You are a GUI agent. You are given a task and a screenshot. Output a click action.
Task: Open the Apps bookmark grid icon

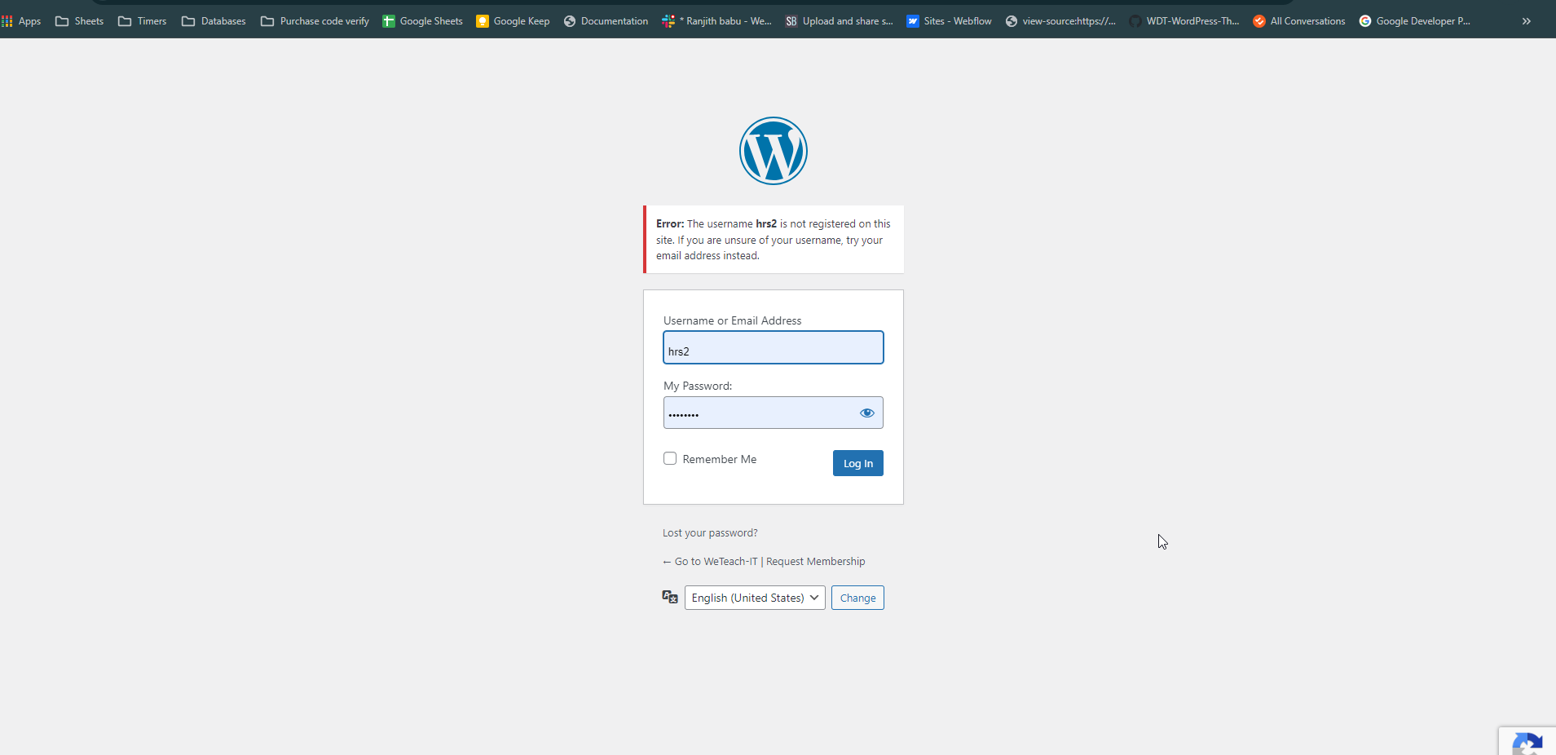[x=7, y=21]
